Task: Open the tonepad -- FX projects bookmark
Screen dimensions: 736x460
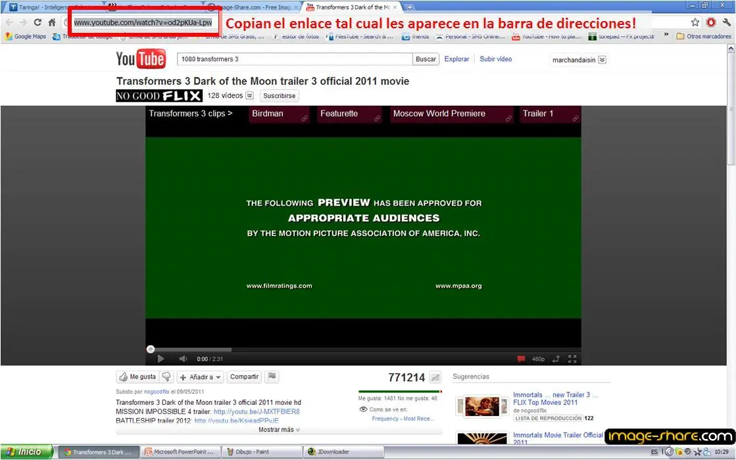Action: [x=621, y=36]
